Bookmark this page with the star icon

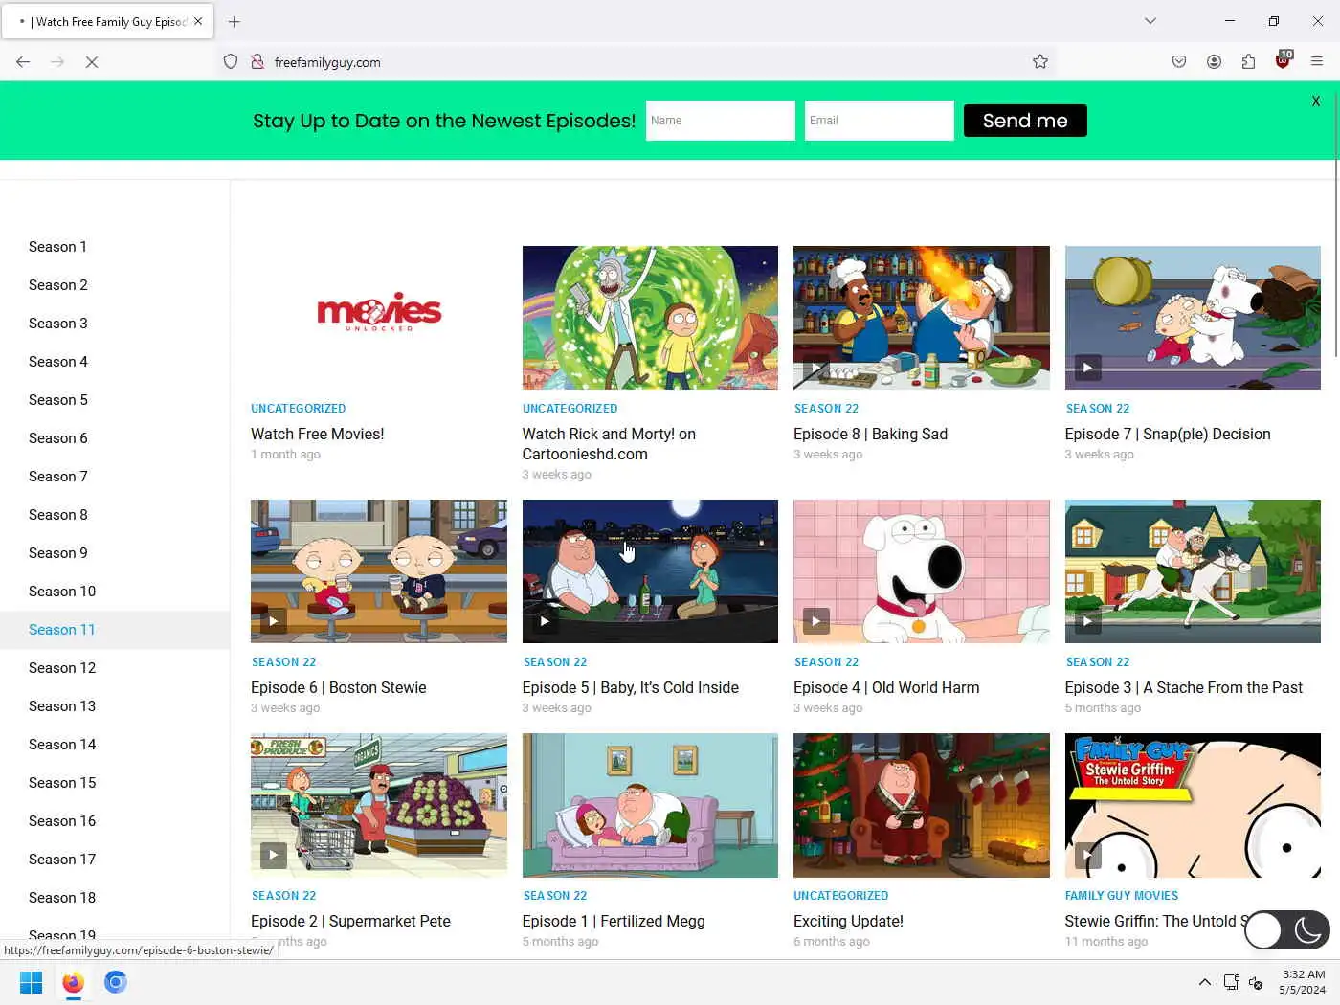[1040, 62]
